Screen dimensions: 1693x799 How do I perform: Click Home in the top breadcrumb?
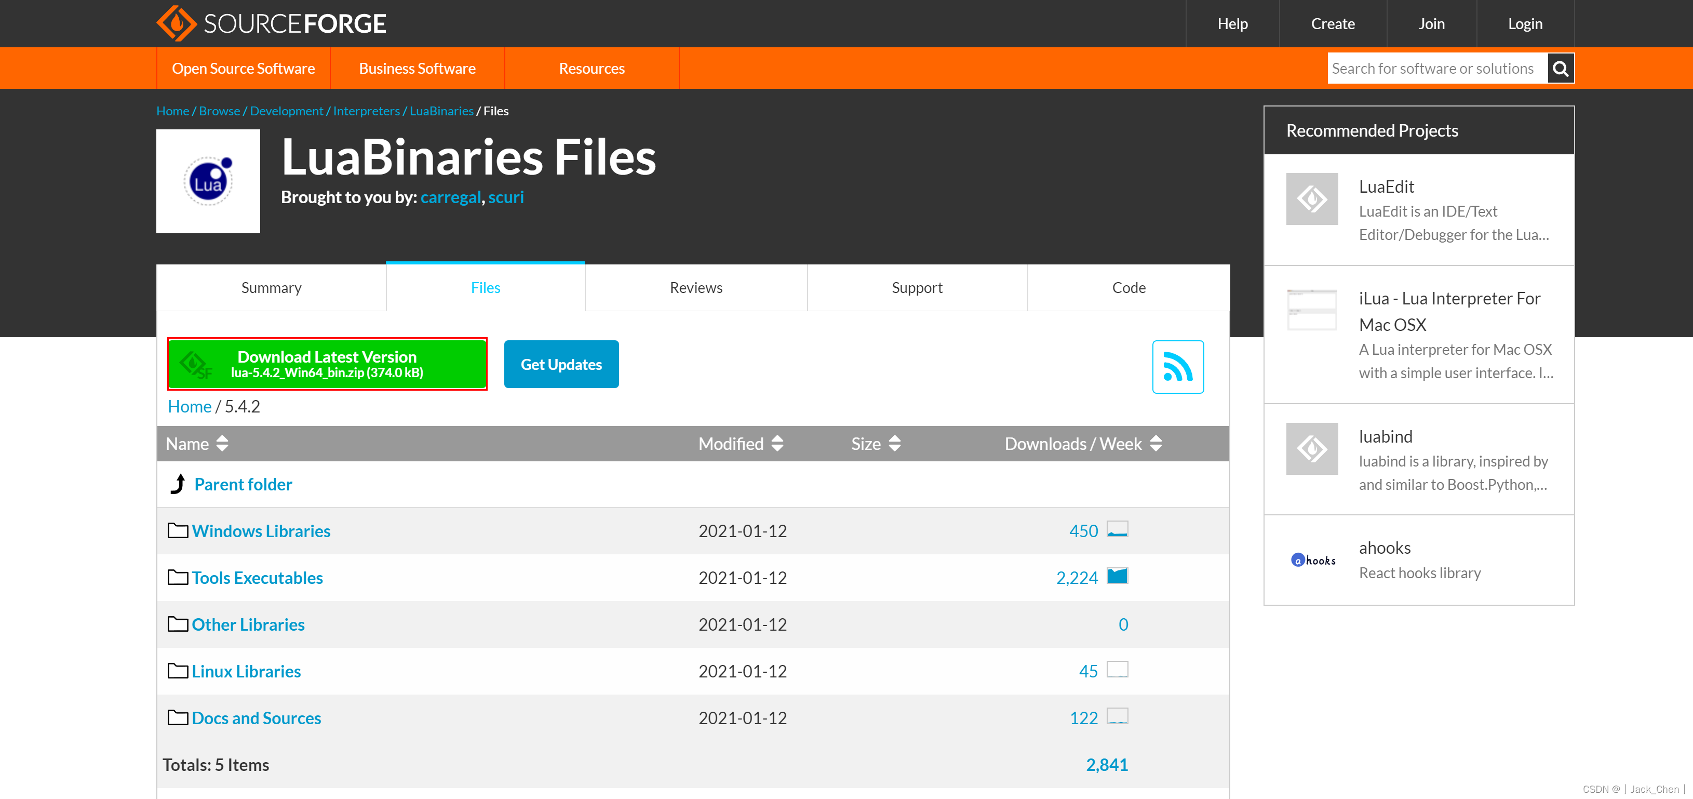coord(173,111)
